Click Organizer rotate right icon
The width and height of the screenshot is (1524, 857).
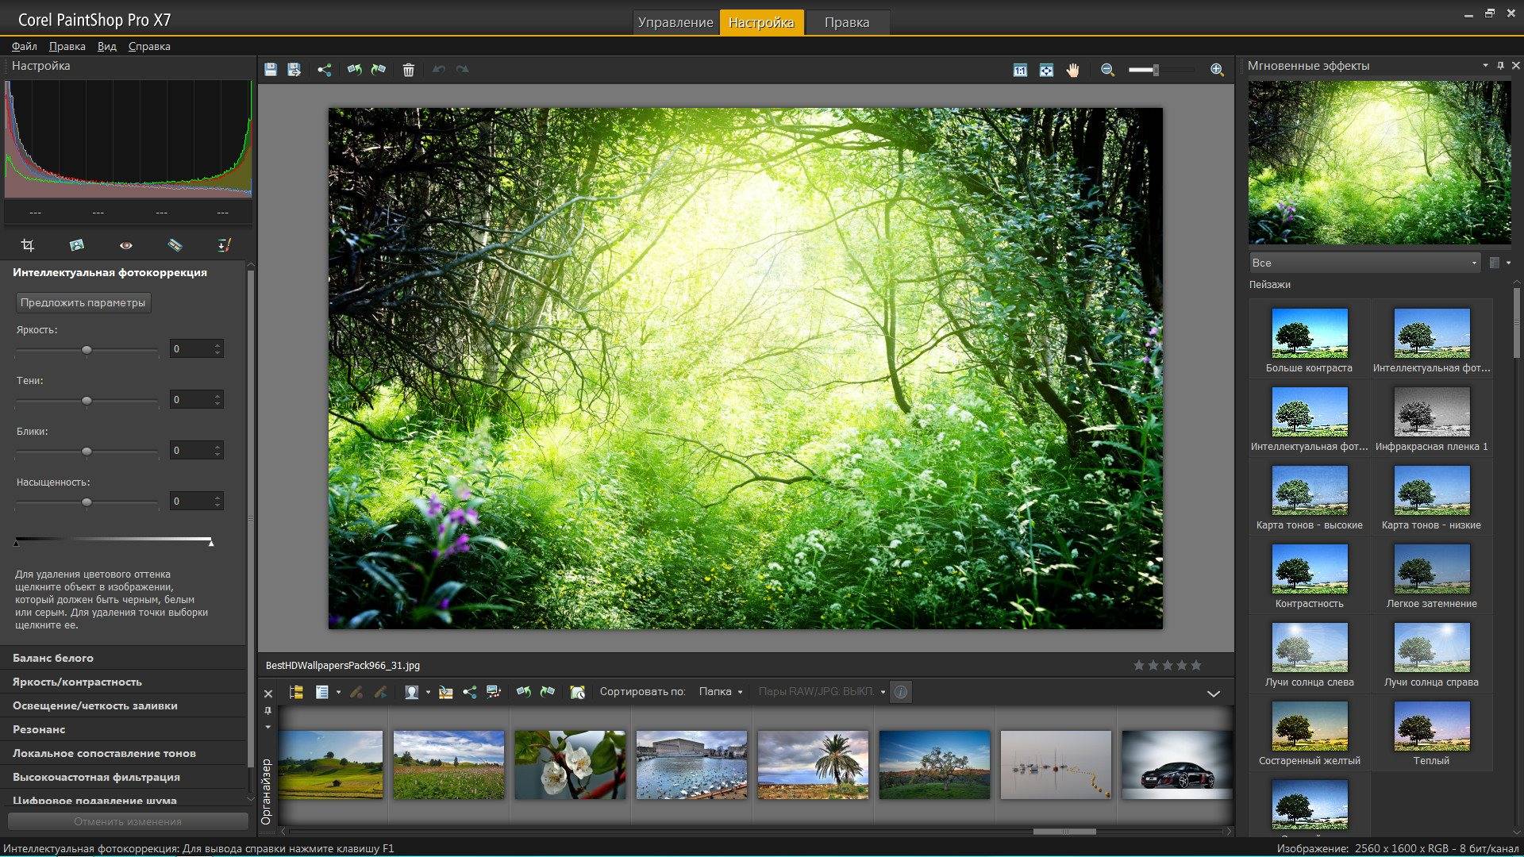tap(548, 692)
